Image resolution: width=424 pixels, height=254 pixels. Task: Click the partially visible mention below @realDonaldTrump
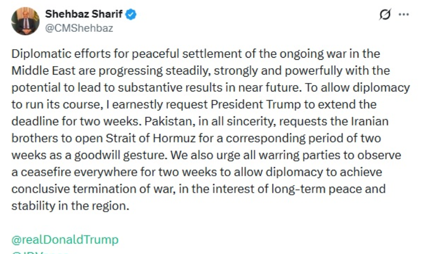coord(40,252)
